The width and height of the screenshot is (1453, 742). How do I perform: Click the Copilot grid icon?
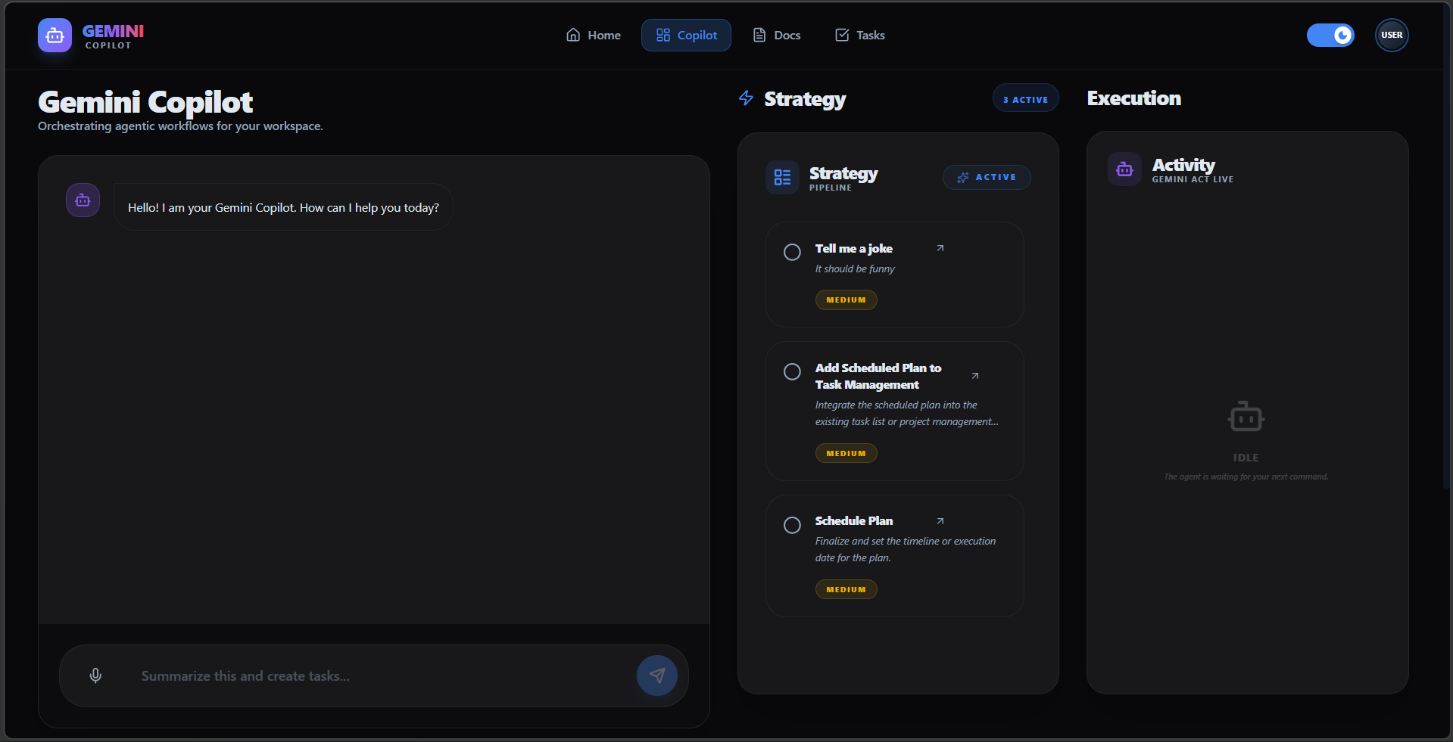point(663,35)
